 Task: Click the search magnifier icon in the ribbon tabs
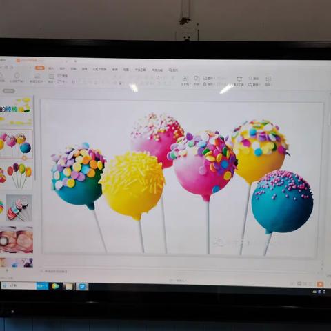[x=170, y=70]
